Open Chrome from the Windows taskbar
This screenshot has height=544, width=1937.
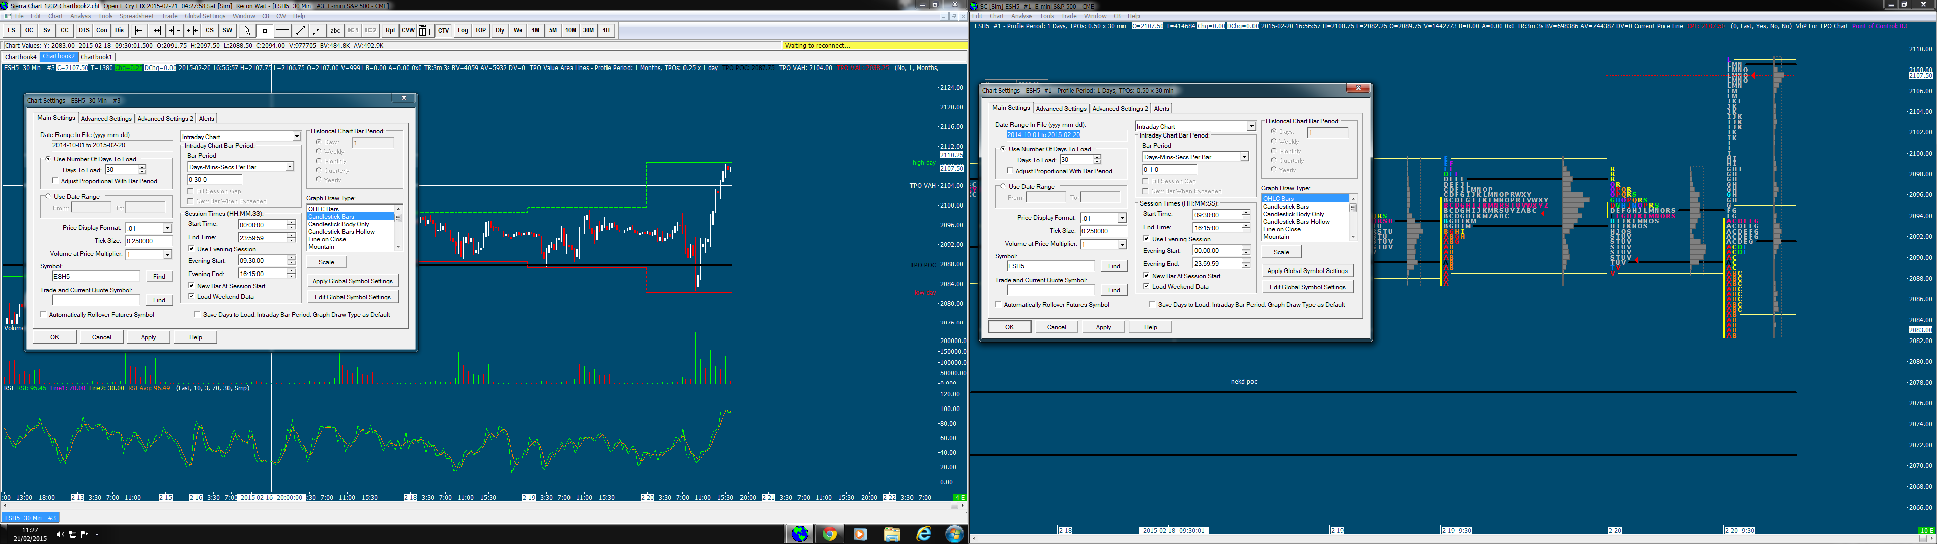829,534
